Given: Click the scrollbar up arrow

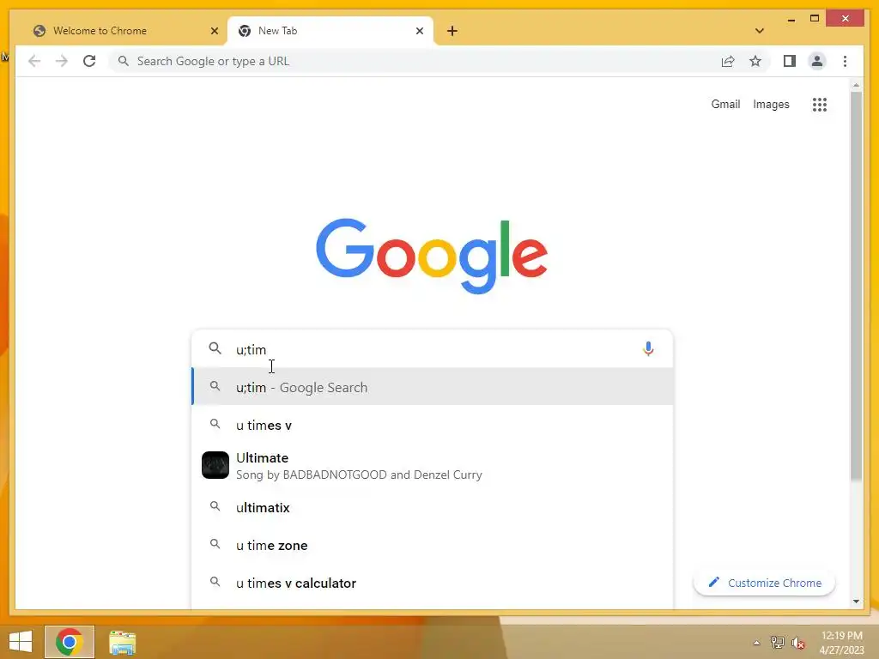Looking at the screenshot, I should (856, 85).
